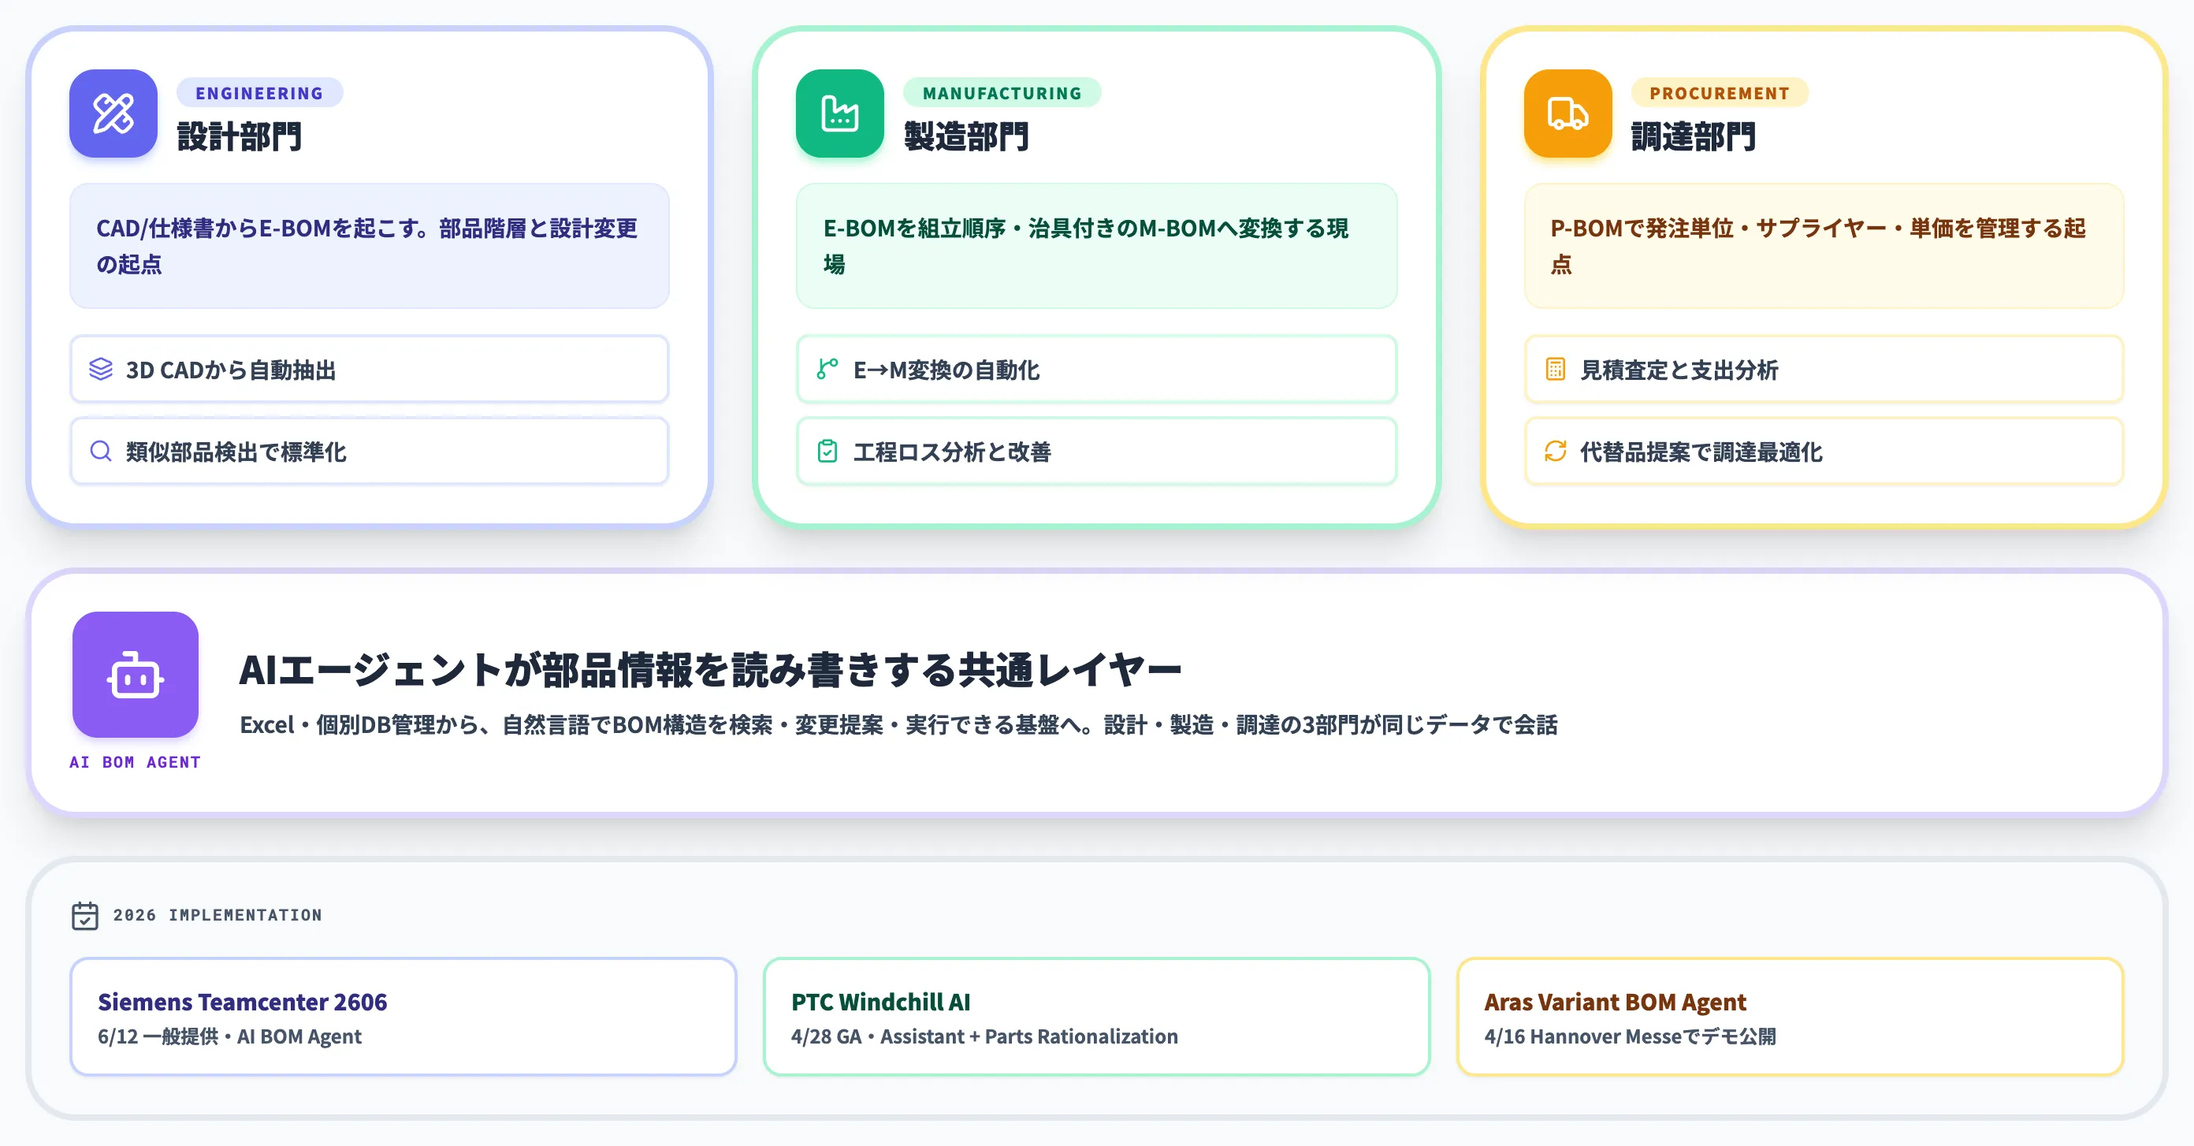Select the MANUFACTURING badge label

tap(1002, 93)
